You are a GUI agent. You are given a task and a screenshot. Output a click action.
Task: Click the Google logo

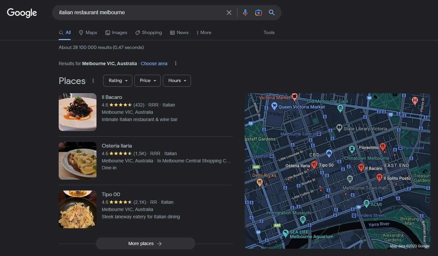[x=22, y=13]
